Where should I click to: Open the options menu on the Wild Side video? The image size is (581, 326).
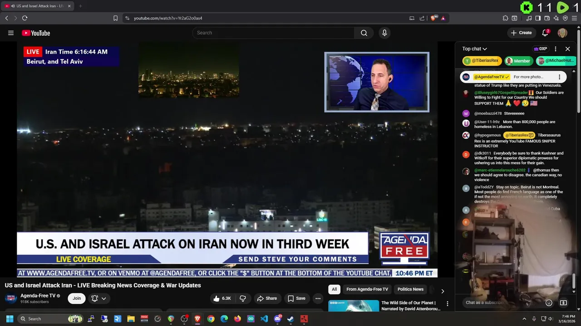pos(448,304)
